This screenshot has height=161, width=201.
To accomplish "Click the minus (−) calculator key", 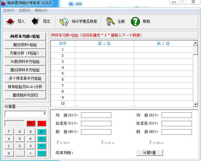I will (x=42, y=153).
